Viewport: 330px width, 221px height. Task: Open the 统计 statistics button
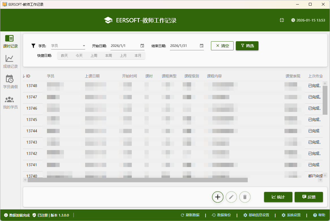click(x=278, y=197)
